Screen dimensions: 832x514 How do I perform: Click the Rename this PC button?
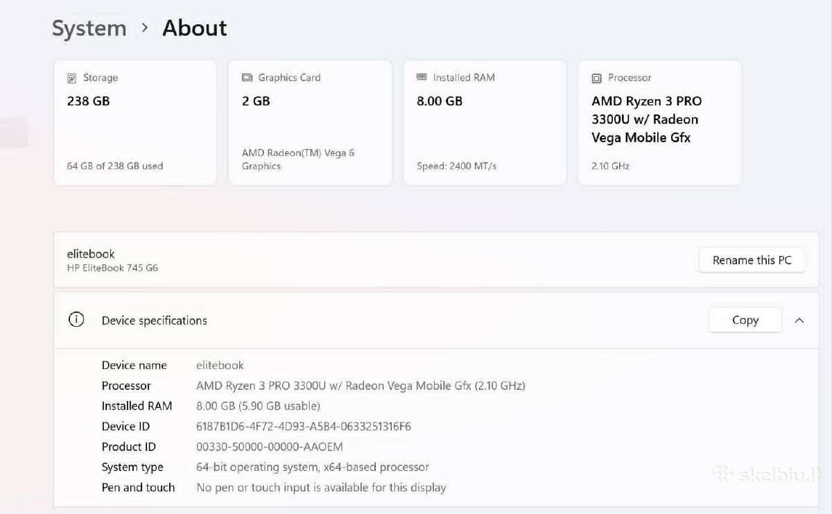pyautogui.click(x=752, y=260)
